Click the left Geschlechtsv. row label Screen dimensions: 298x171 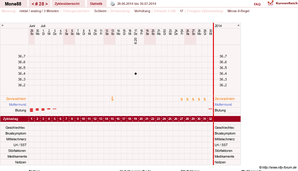(x=15, y=128)
